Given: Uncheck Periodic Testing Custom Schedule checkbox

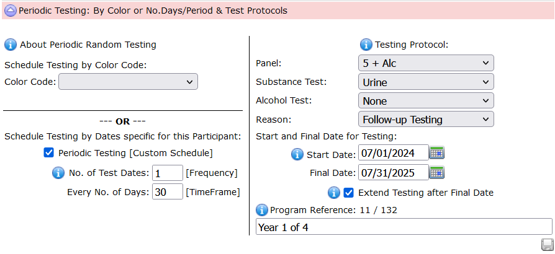Looking at the screenshot, I should point(48,153).
